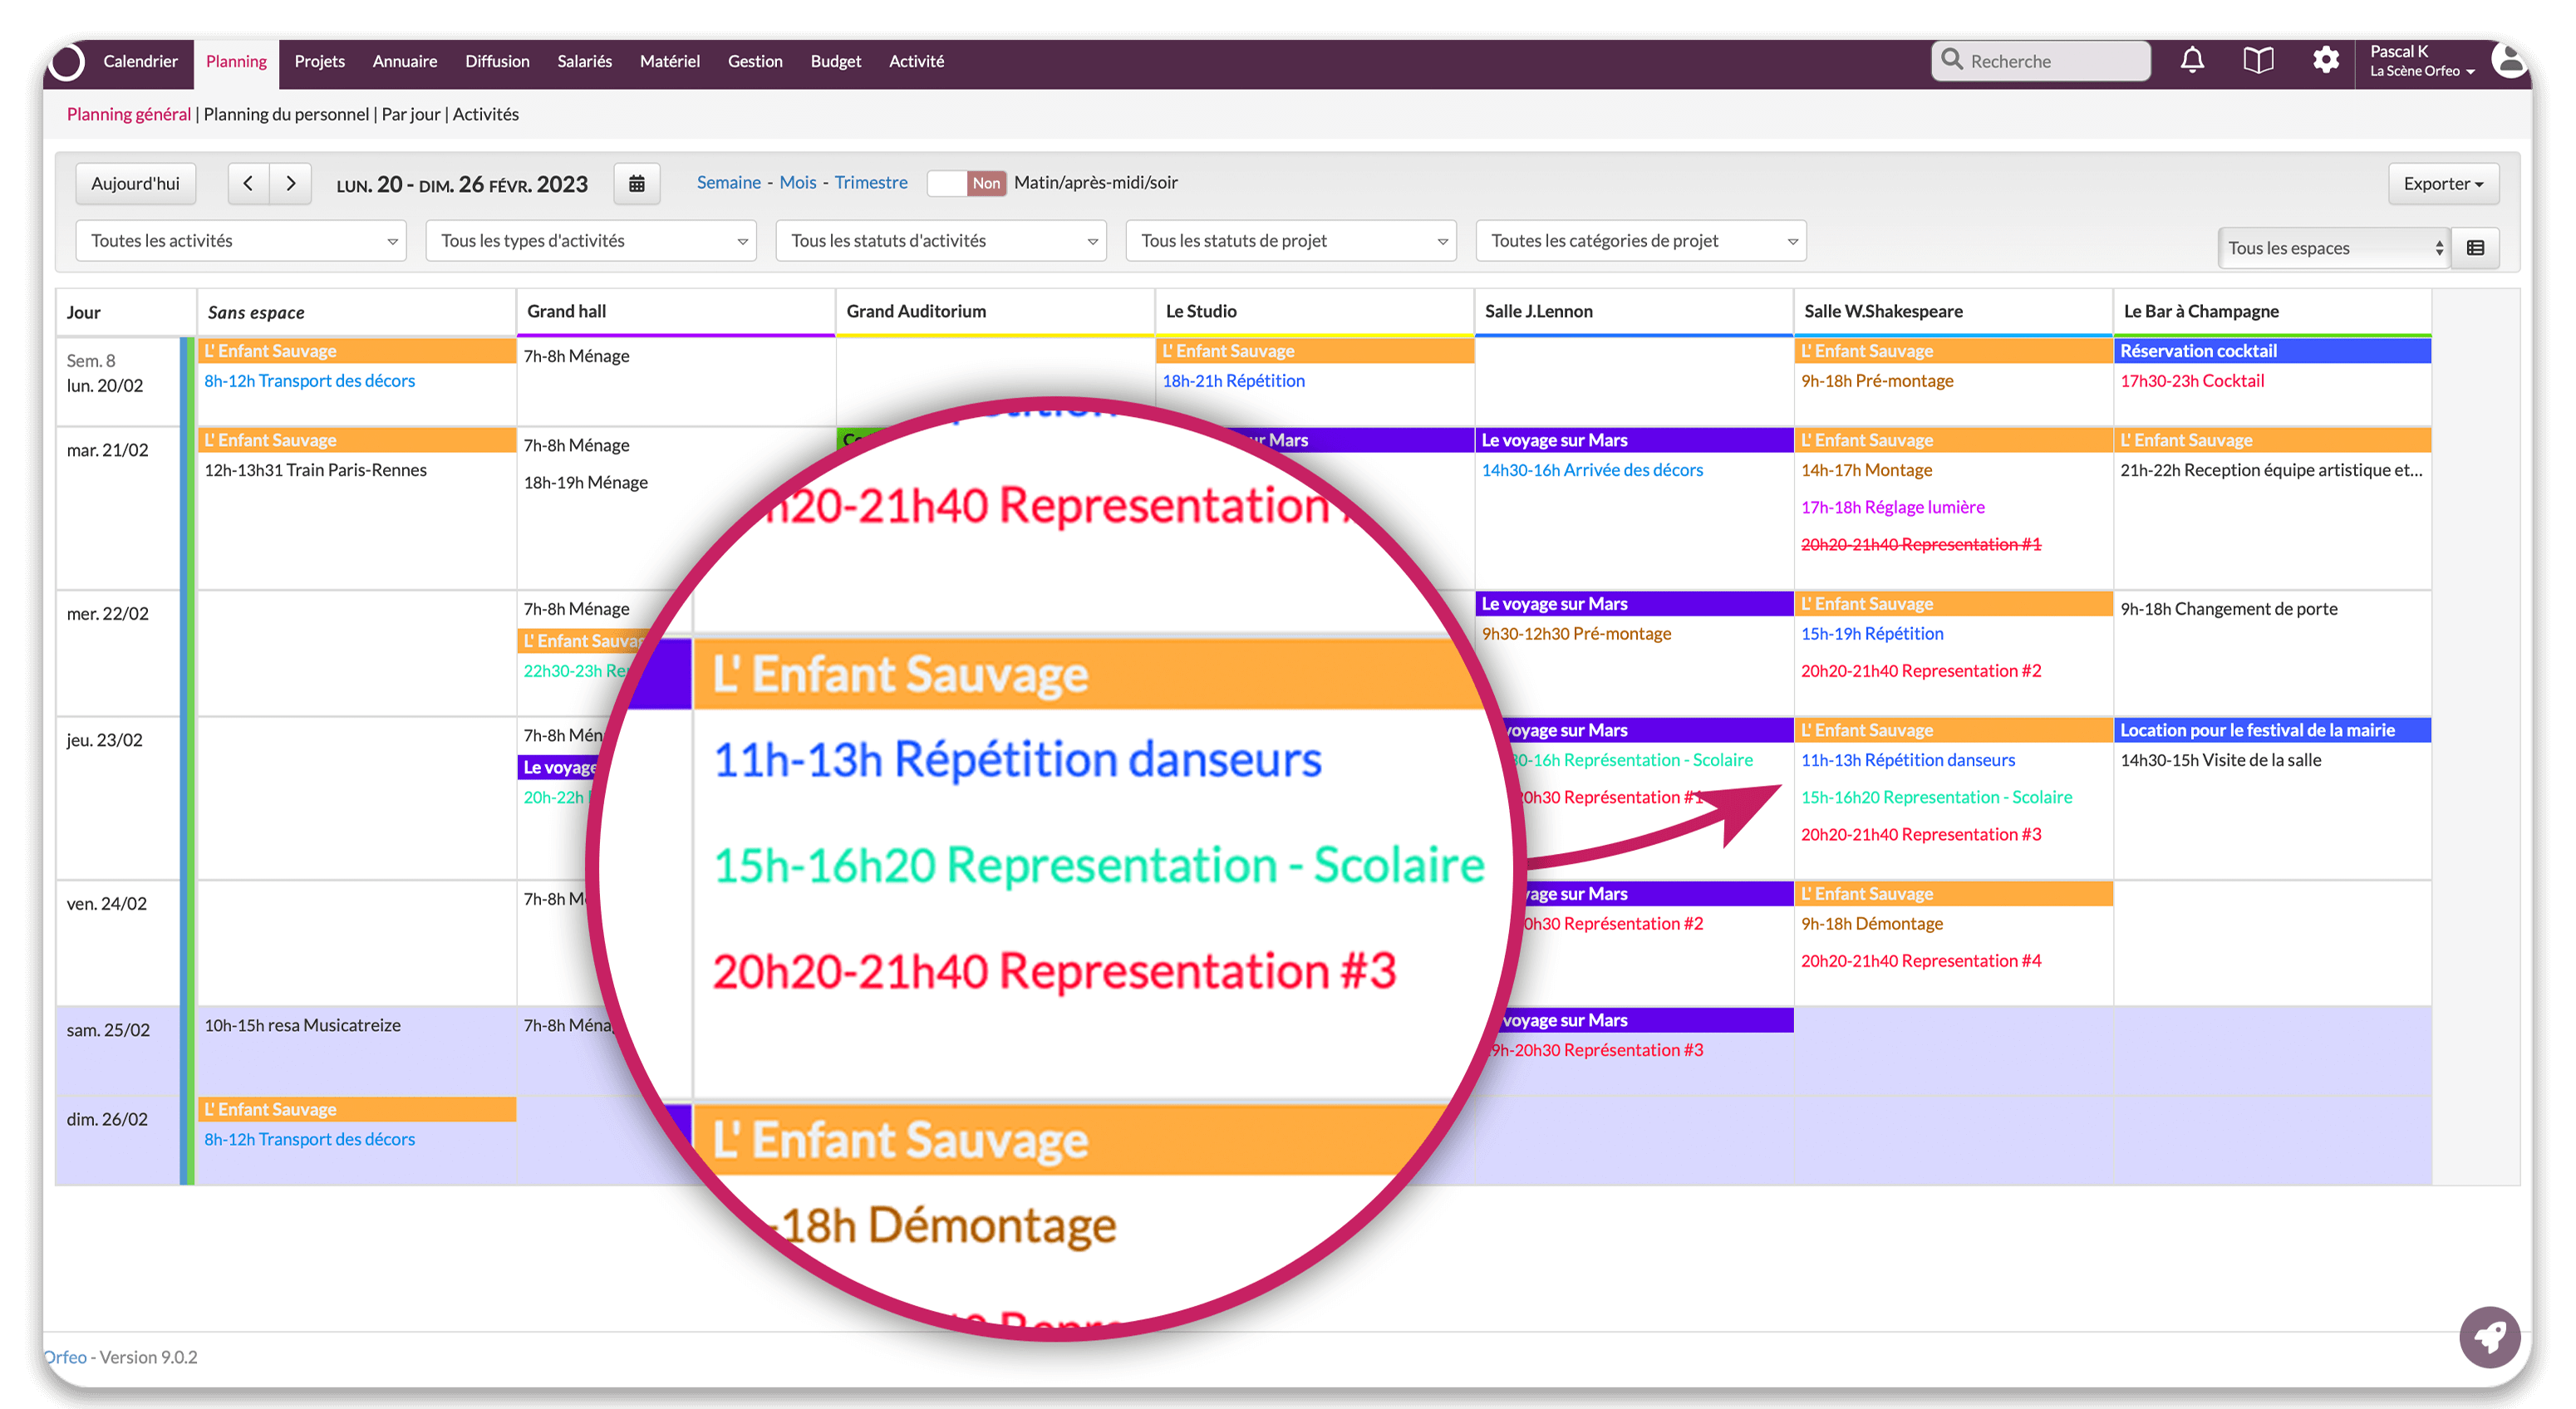Click the Orfeo circle logo

tap(67, 62)
